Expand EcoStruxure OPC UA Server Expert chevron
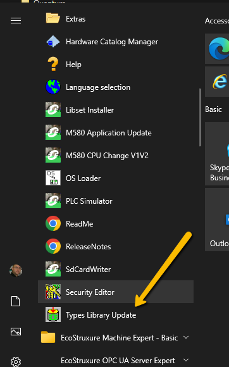 (186, 360)
